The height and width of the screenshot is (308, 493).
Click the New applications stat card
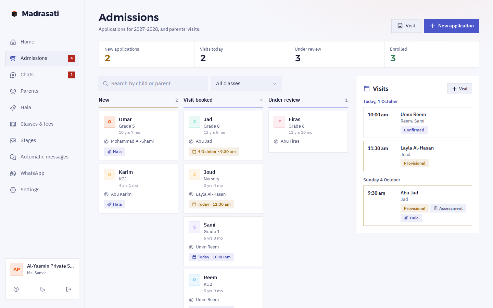pos(147,54)
